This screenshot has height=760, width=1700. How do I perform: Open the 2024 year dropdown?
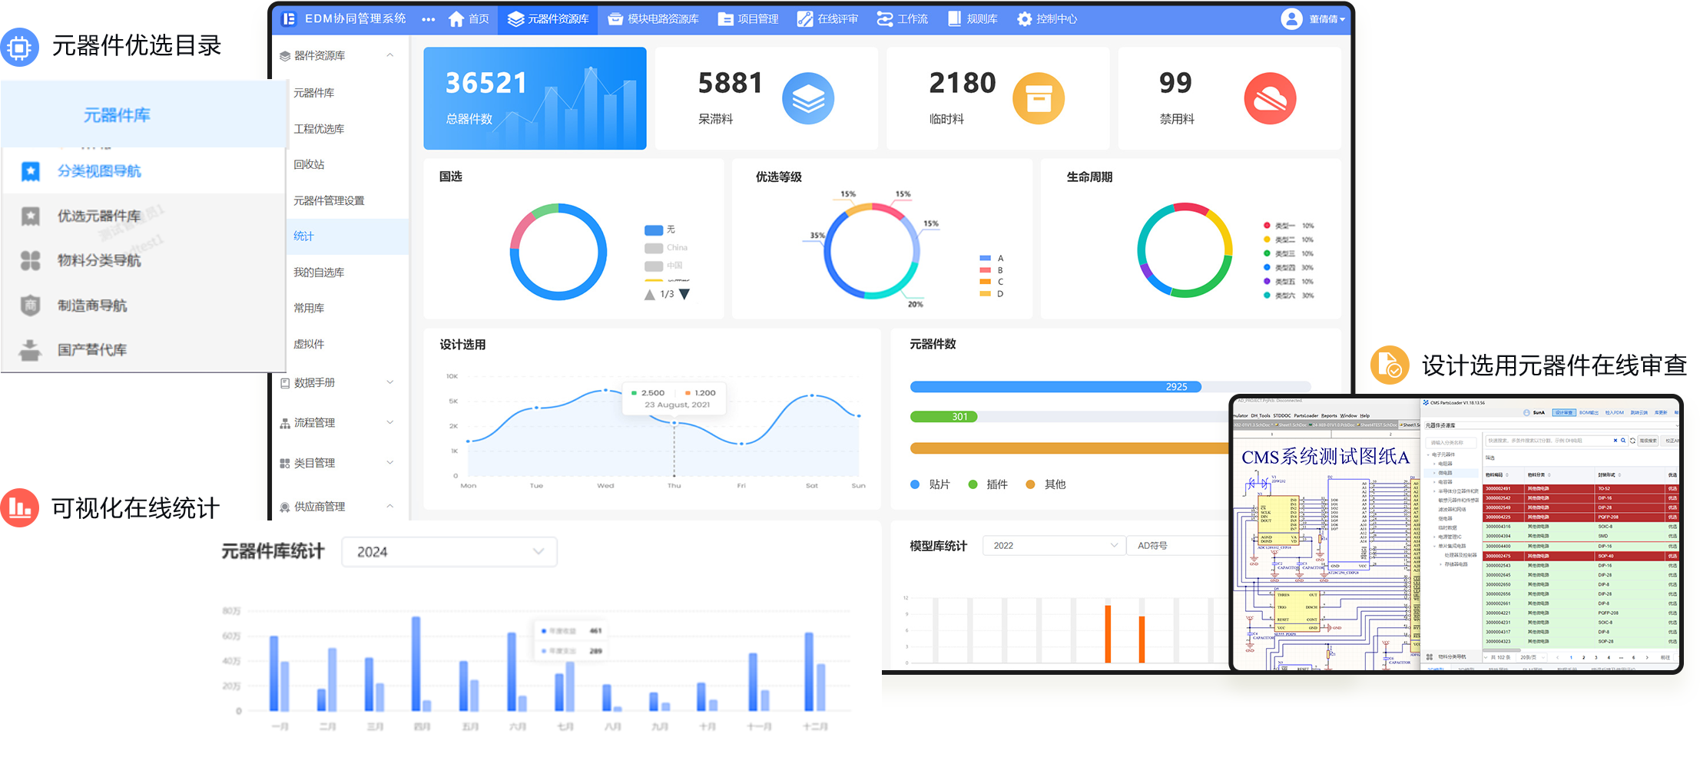[x=449, y=552]
